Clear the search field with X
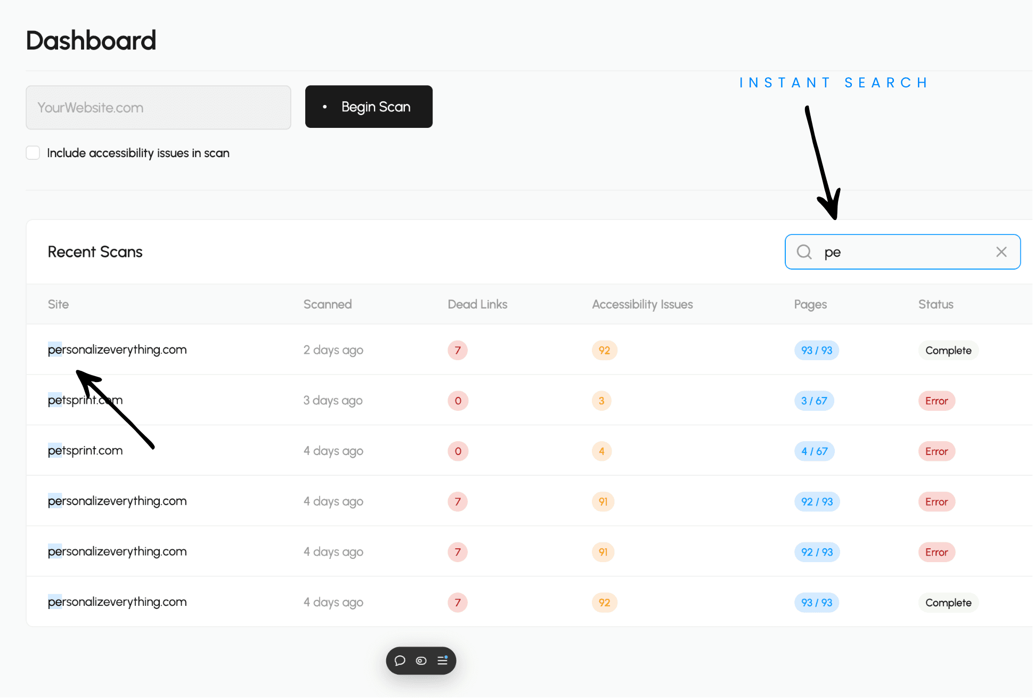The height and width of the screenshot is (698, 1033). point(1001,252)
